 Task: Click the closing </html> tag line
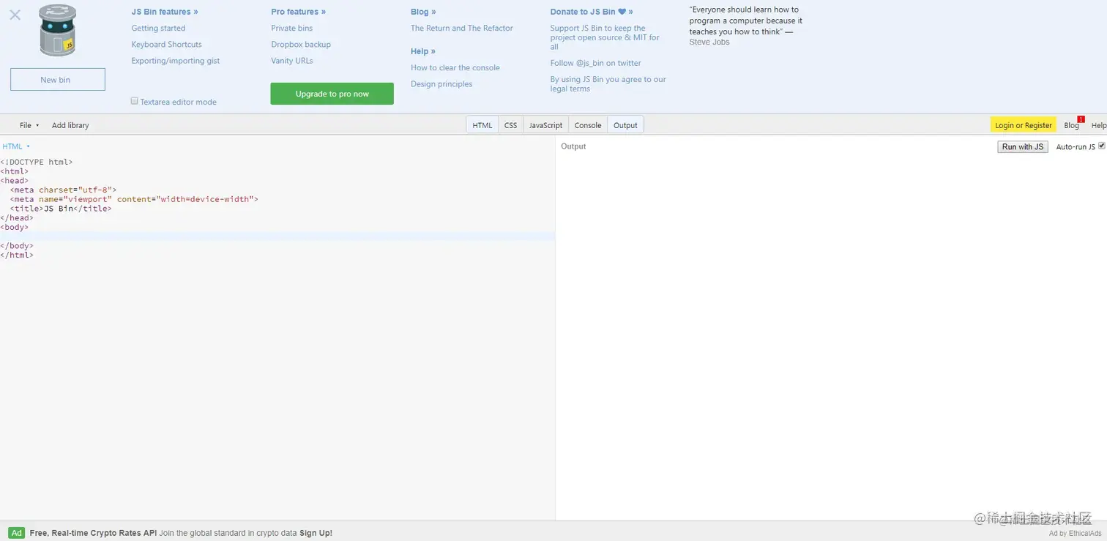(17, 255)
